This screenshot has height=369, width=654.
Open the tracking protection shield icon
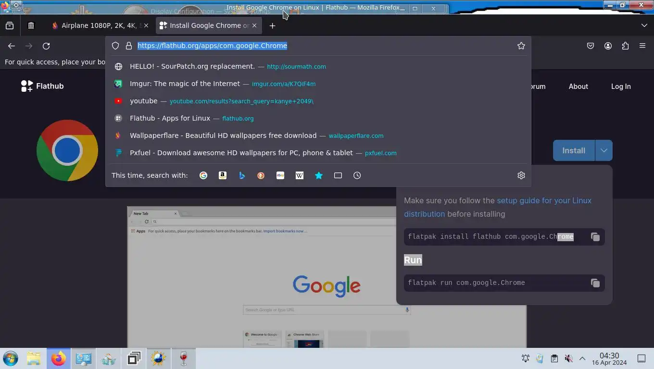pyautogui.click(x=115, y=46)
